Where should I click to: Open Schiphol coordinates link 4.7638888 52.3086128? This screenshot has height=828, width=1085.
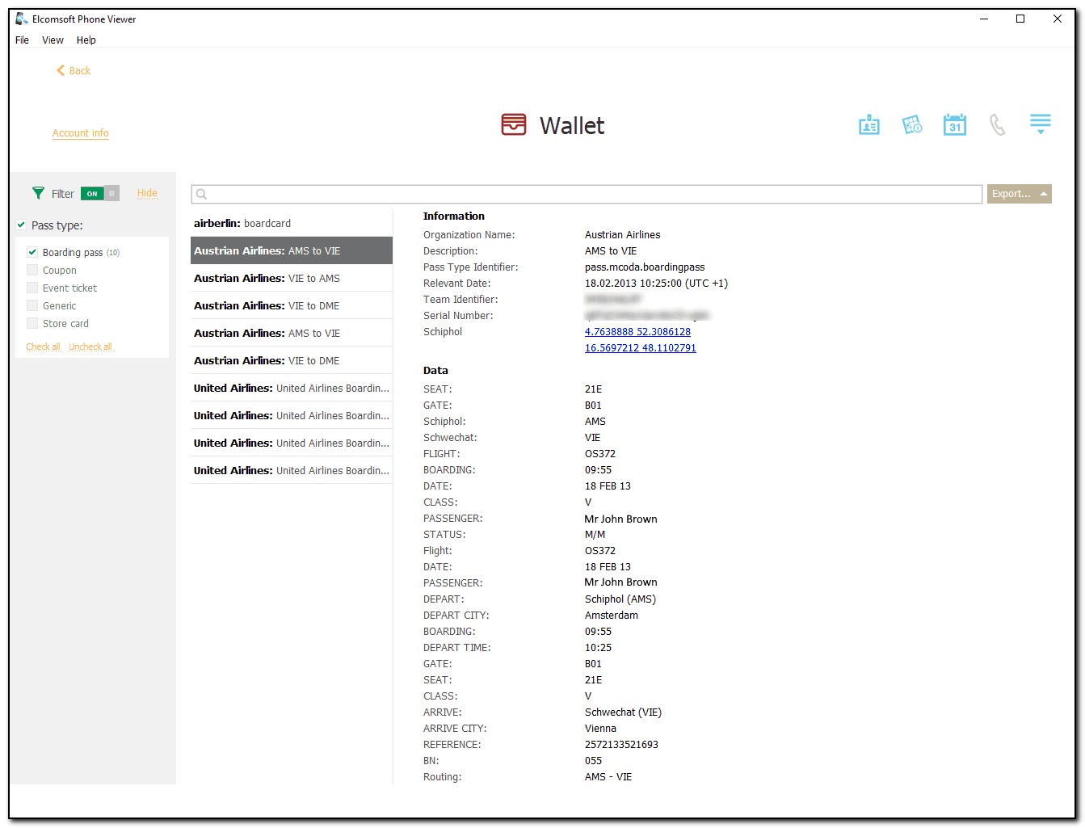click(637, 332)
